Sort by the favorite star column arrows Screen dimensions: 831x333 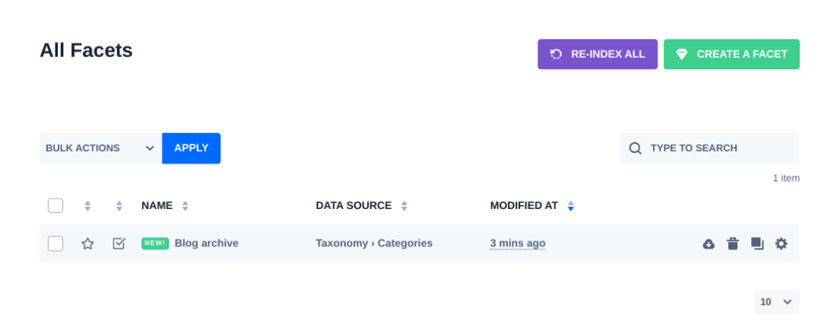(x=87, y=206)
